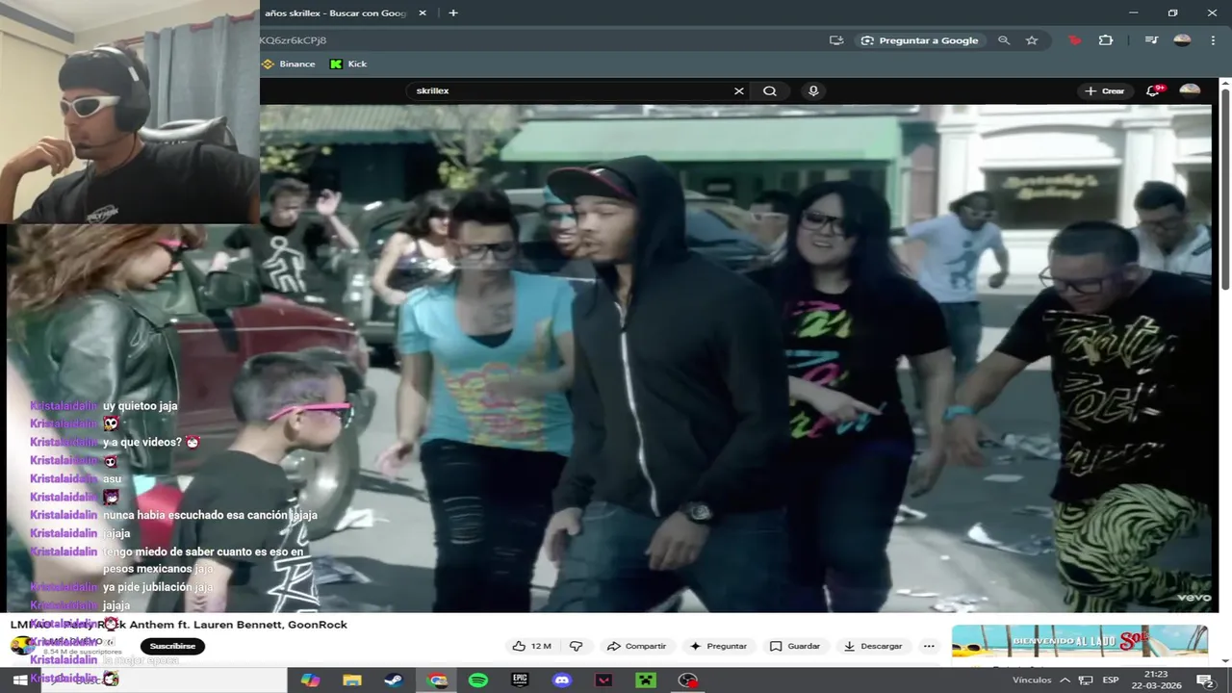Click Vínculos toolbar in the taskbar
1232x693 pixels.
click(1032, 680)
